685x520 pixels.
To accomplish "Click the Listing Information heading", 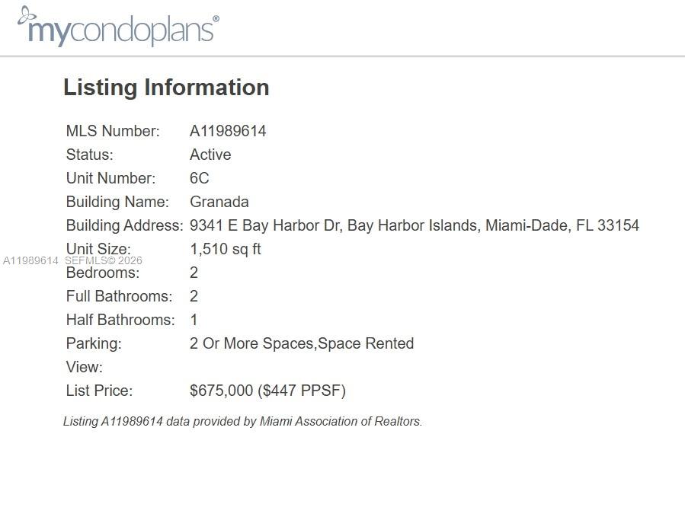I will coord(166,88).
